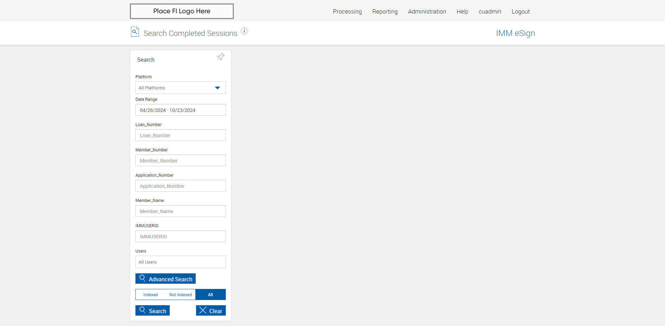Open the Help menu
Image resolution: width=665 pixels, height=326 pixels.
point(462,11)
